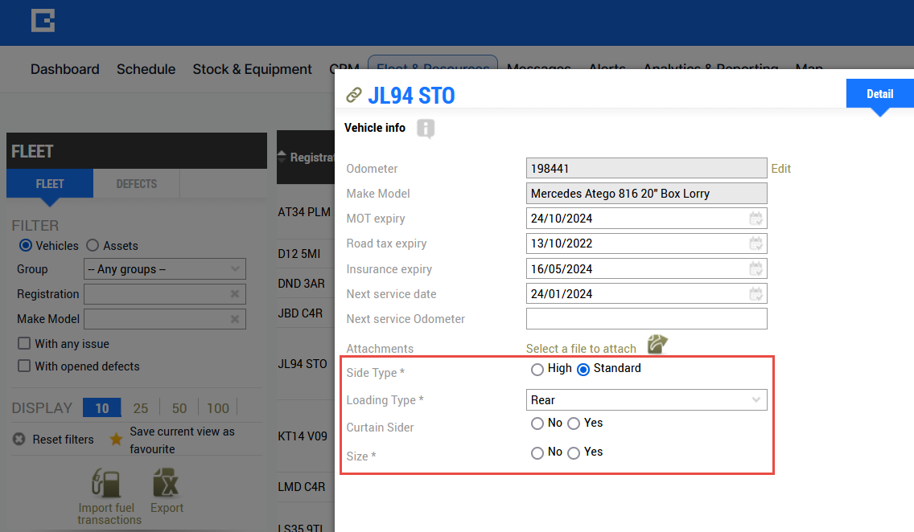Screen dimensions: 914x532
Task: Click the company logo in the header
Action: click(43, 20)
